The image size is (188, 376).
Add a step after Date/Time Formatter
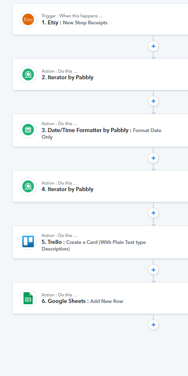tap(153, 158)
